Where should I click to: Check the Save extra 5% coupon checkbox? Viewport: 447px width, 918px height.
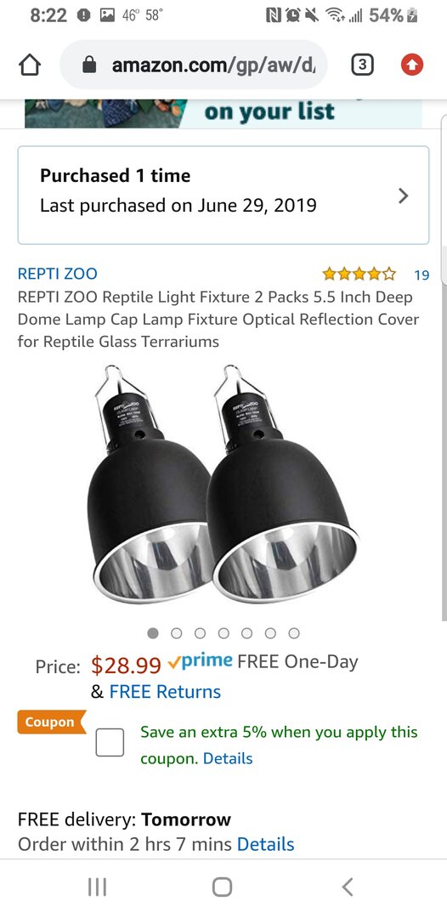coord(110,742)
